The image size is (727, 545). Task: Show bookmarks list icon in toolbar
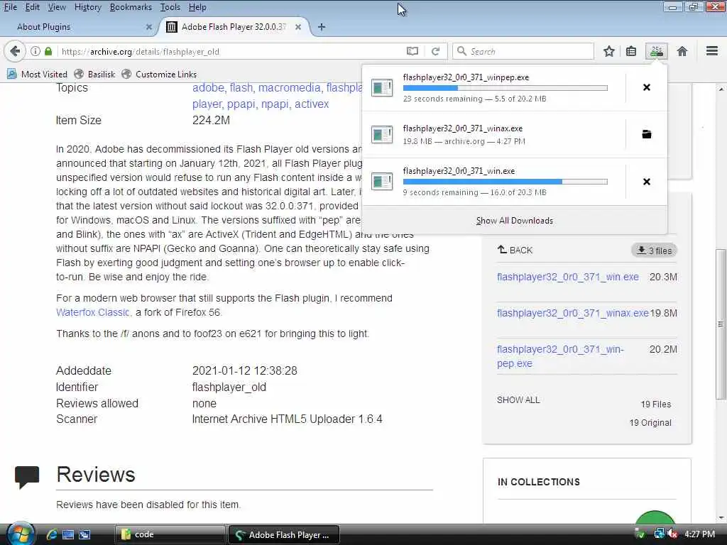click(631, 51)
